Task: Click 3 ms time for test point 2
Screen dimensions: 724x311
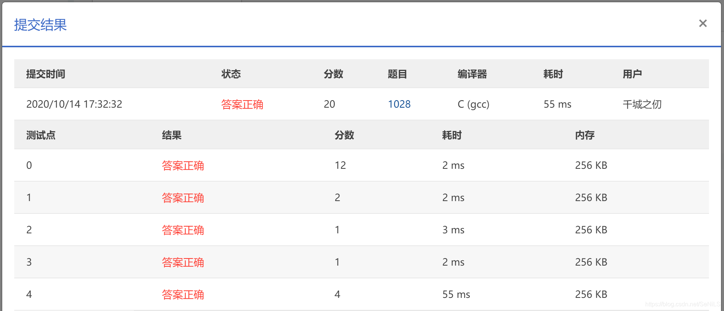Action: point(453,230)
